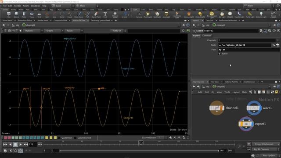
Task: Toggle the Column Select checkbox
Action: pyautogui.click(x=75, y=138)
